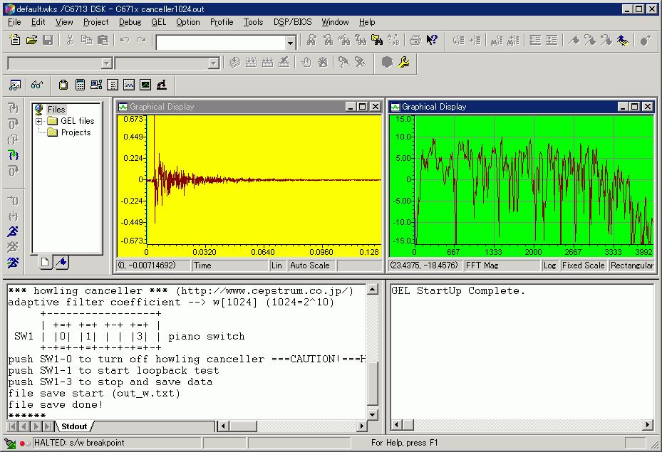Switch to the Stdout output tab
The height and width of the screenshot is (452, 662).
pos(74,426)
